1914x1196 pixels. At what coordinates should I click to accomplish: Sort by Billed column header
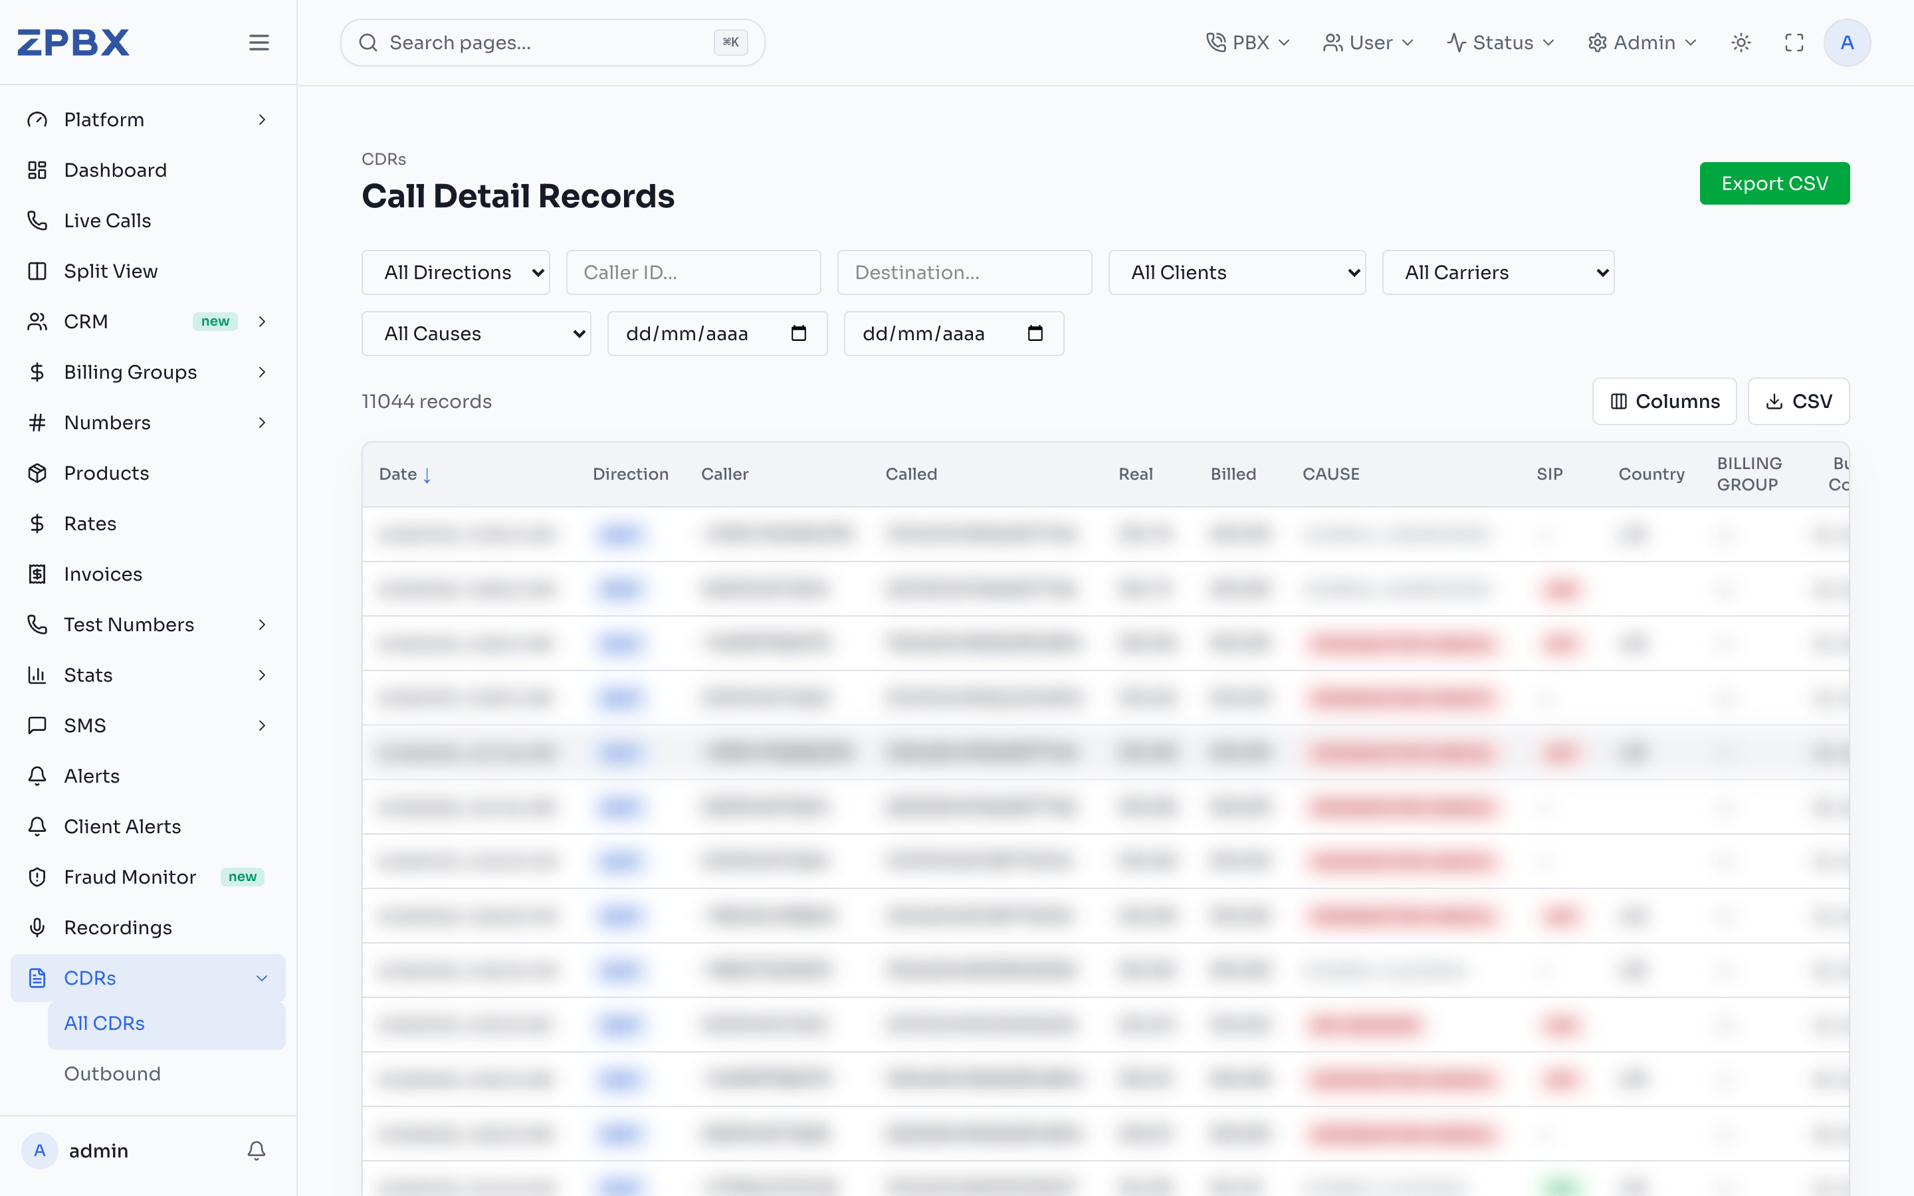(x=1233, y=474)
